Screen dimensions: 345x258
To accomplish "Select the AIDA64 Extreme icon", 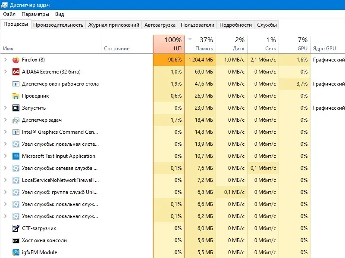I will [16, 72].
